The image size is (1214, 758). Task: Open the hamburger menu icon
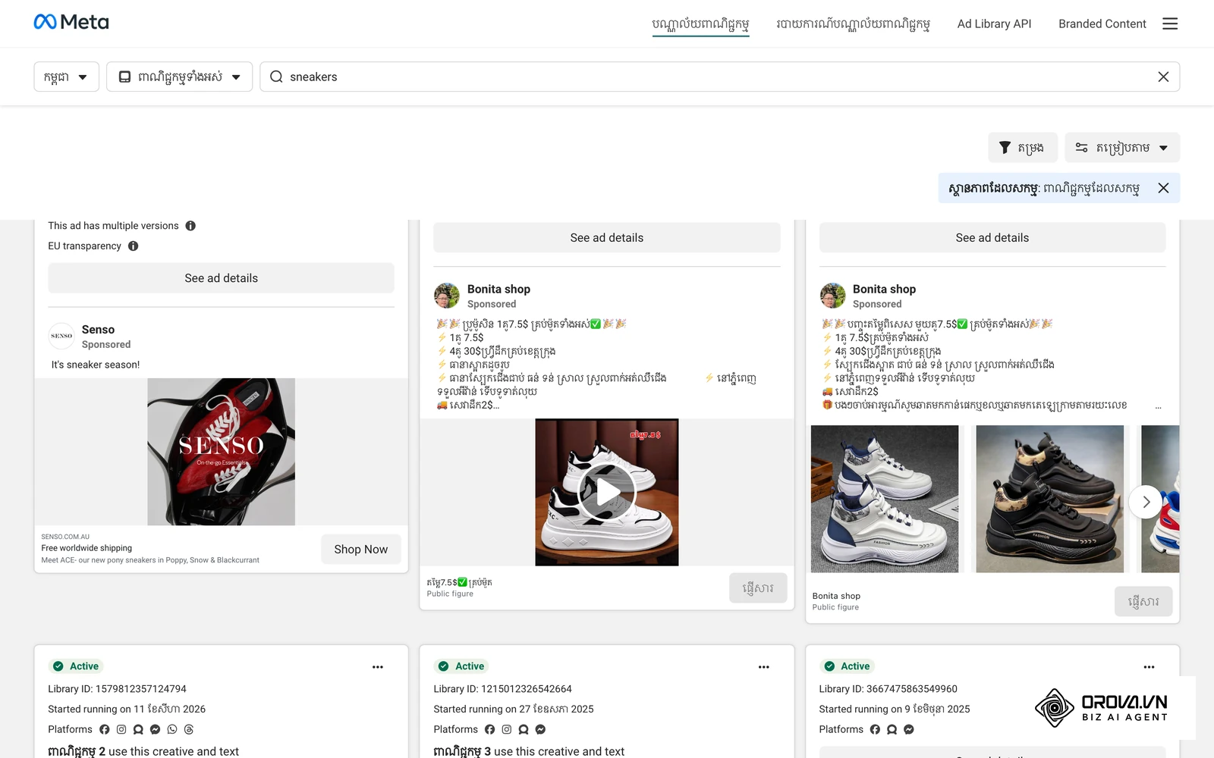[x=1170, y=23]
